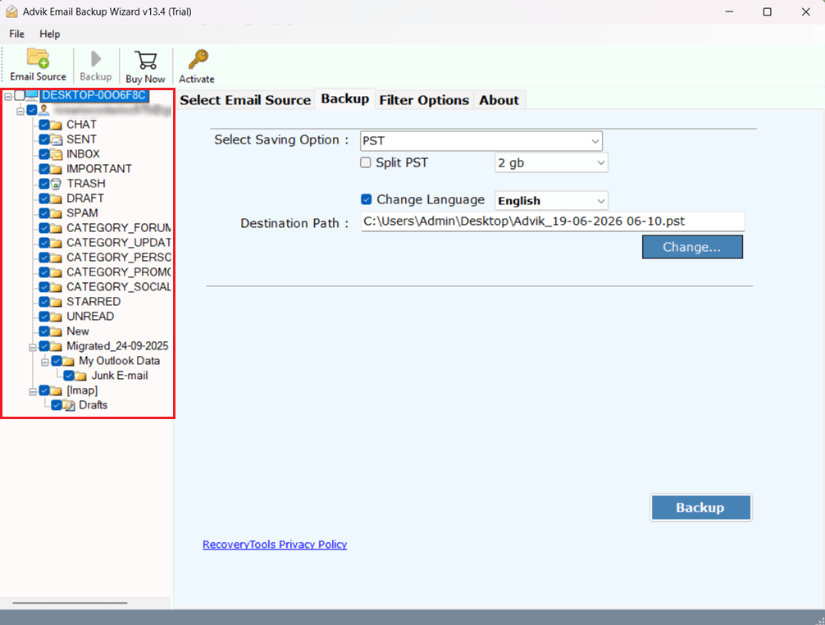Click the SENT folder icon
This screenshot has height=625, width=825.
57,140
